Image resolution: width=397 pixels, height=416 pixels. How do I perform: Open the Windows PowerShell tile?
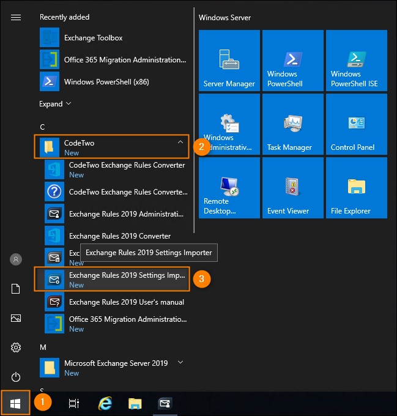point(293,61)
